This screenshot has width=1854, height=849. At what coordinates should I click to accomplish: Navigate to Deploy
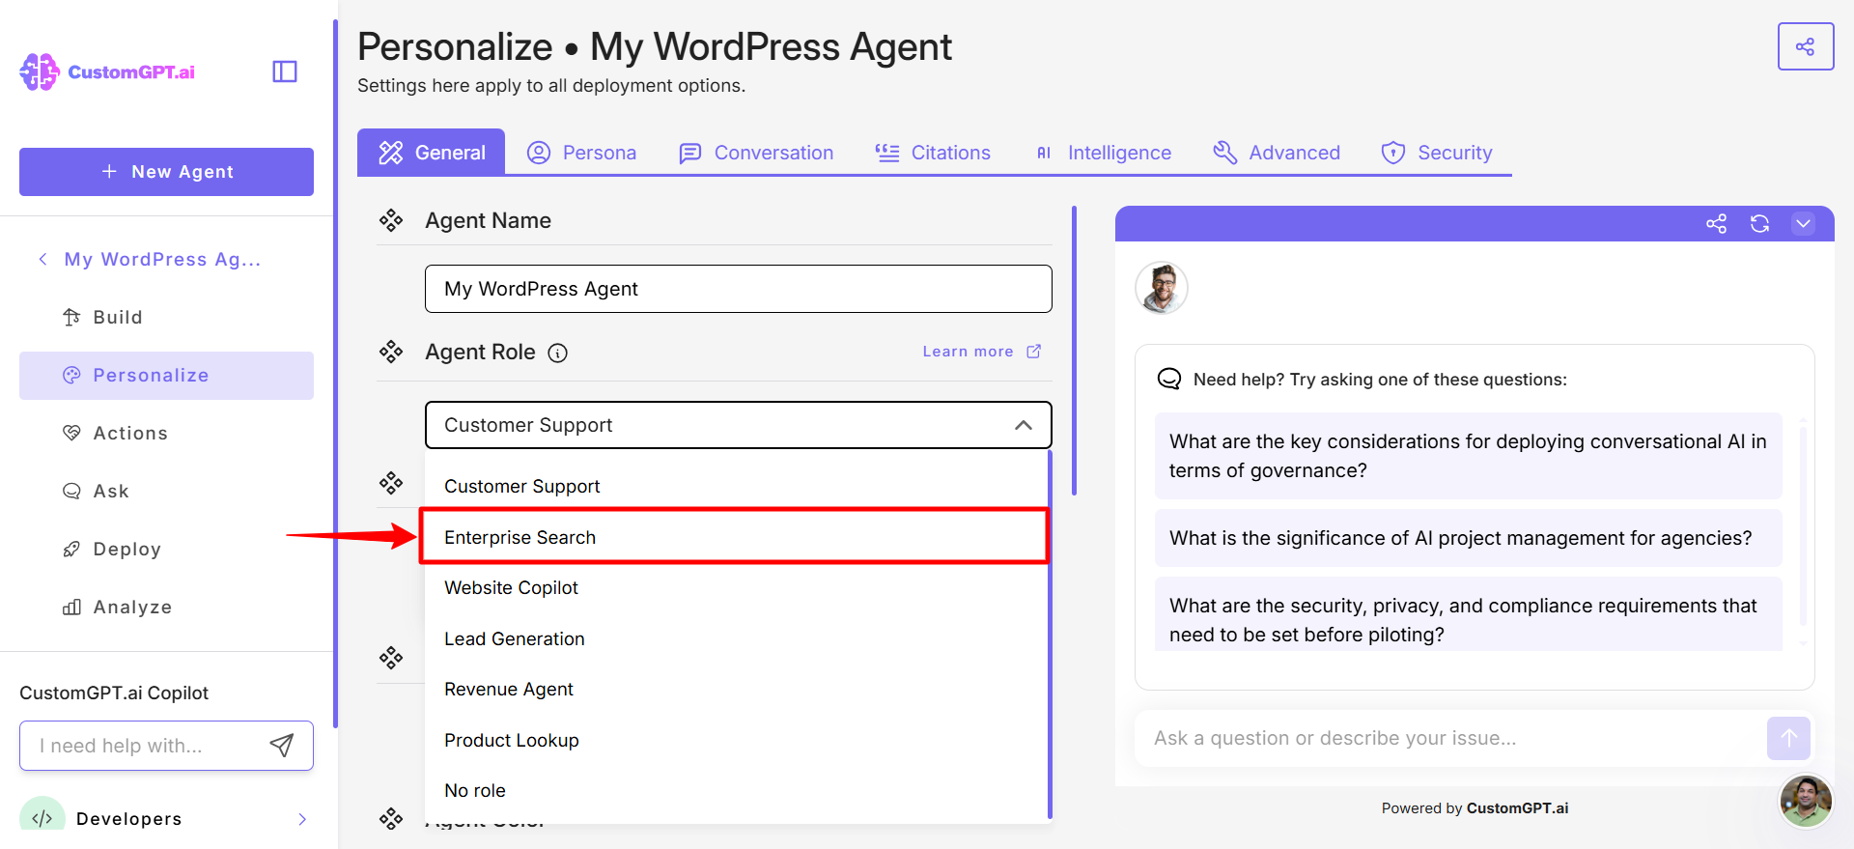click(x=166, y=549)
